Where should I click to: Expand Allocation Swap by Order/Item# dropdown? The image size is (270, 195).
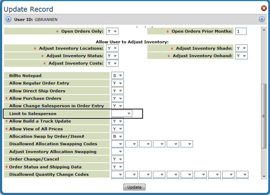pos(117,136)
